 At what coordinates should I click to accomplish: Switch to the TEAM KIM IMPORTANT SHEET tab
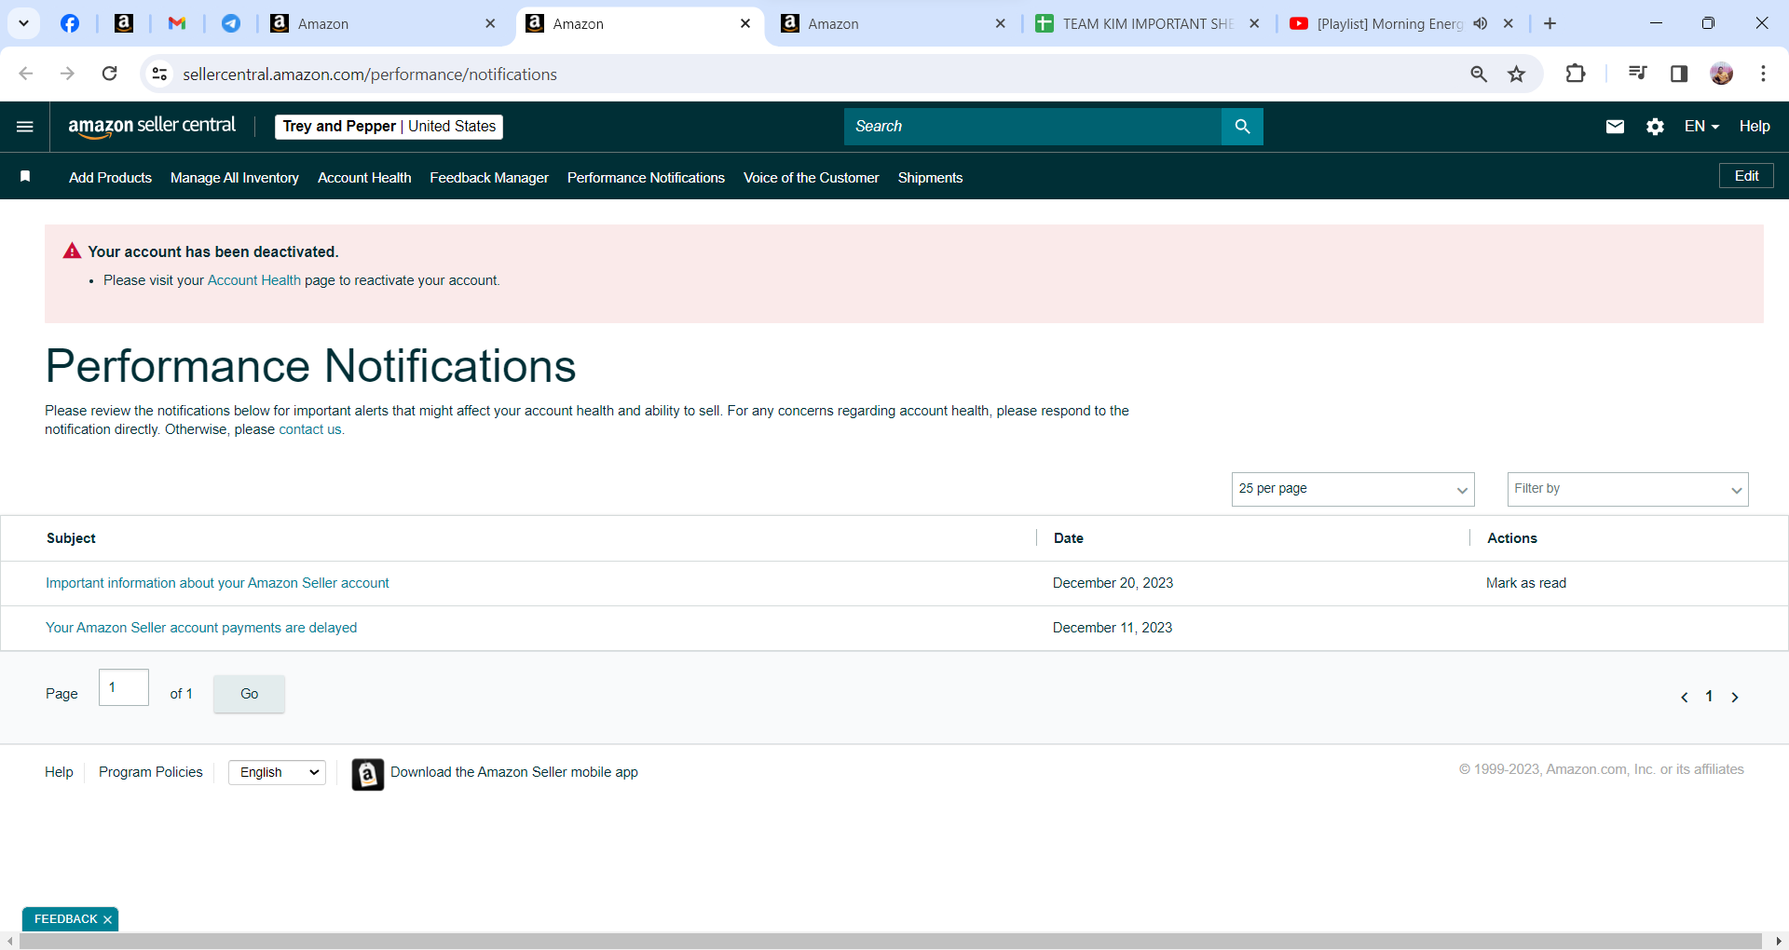1146,24
